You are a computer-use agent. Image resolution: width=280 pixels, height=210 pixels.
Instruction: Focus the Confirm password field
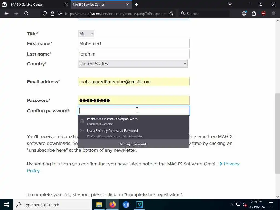(x=134, y=110)
